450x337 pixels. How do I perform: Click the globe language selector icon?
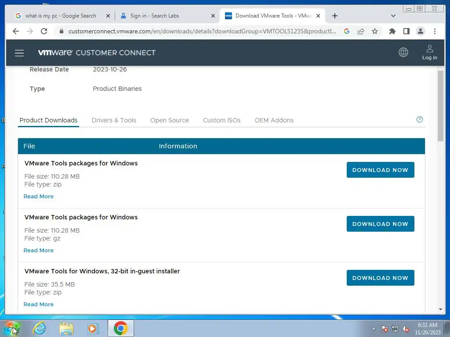[x=403, y=52]
